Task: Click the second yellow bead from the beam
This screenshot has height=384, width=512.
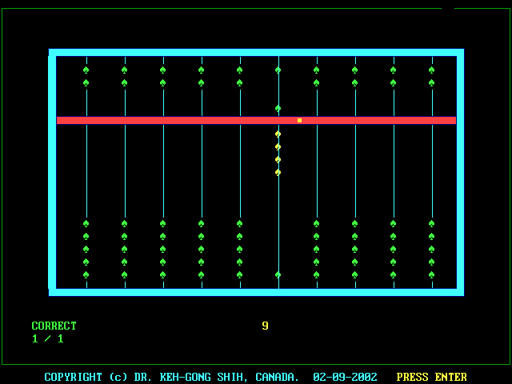Action: (x=278, y=147)
